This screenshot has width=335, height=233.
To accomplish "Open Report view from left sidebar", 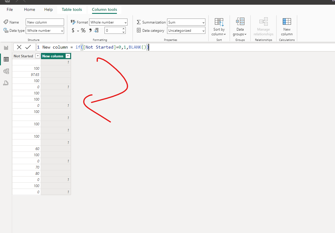I will click(6, 48).
